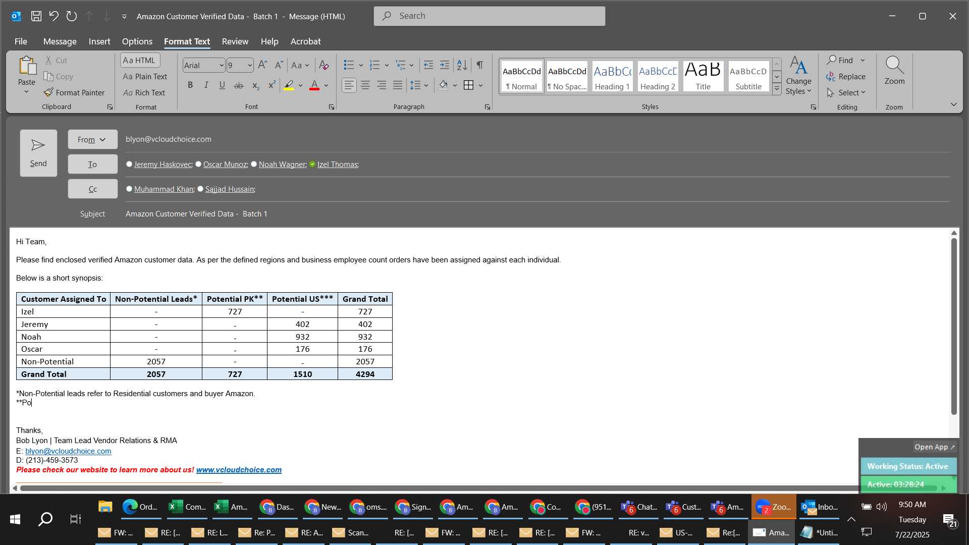Viewport: 969px width, 545px height.
Task: Expand the Styles gallery more arrow
Action: coord(777,89)
